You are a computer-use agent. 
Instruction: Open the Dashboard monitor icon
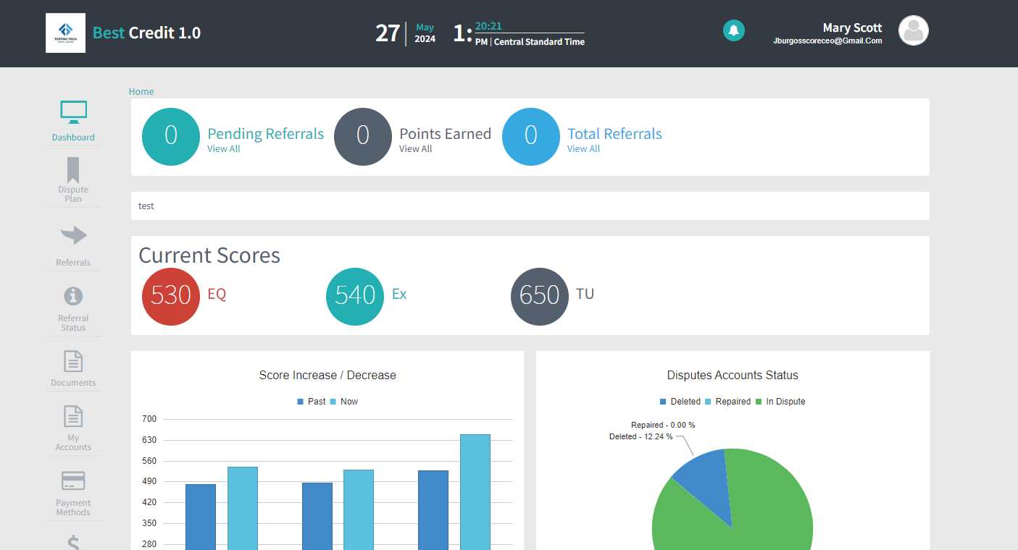pyautogui.click(x=73, y=112)
